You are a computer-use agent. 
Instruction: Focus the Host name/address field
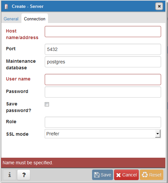(103, 32)
